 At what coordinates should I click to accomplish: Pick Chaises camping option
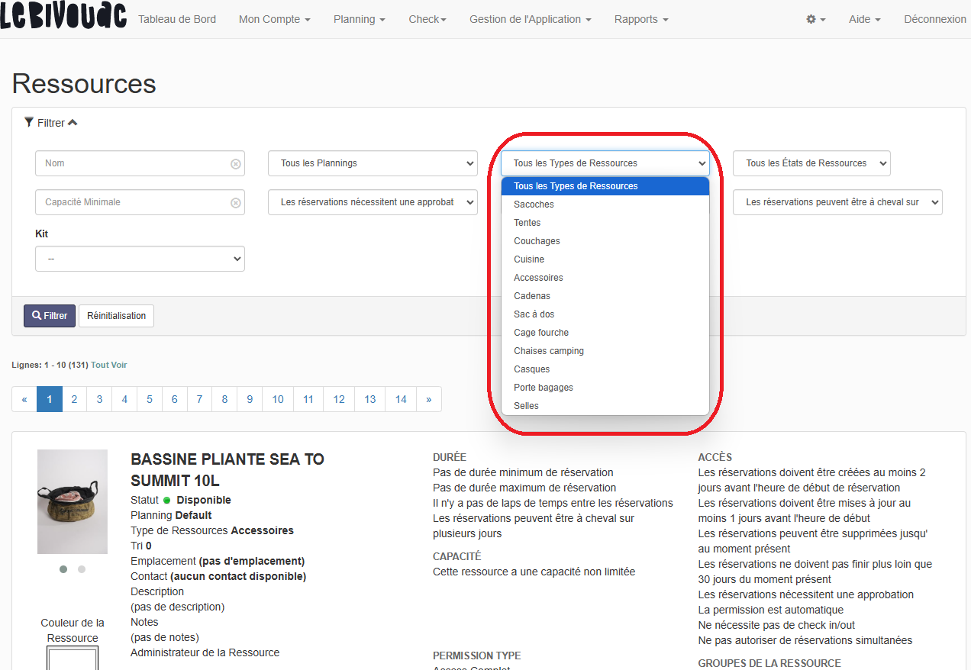[x=549, y=351]
